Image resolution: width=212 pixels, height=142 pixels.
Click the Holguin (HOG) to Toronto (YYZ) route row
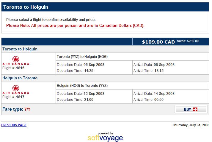132,85
